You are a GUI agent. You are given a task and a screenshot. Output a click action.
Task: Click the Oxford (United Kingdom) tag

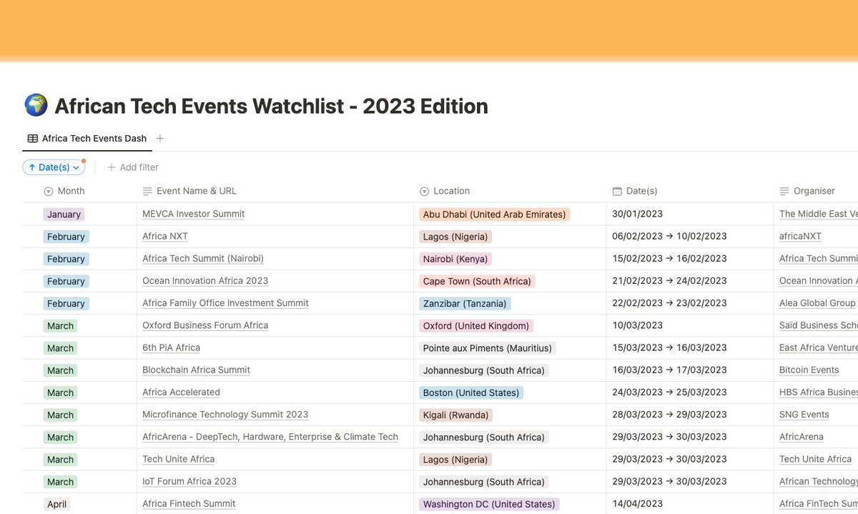point(476,326)
